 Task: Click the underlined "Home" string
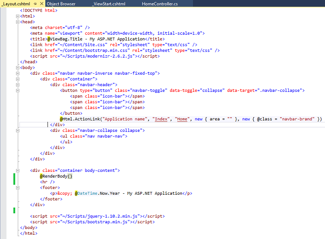[x=182, y=119]
